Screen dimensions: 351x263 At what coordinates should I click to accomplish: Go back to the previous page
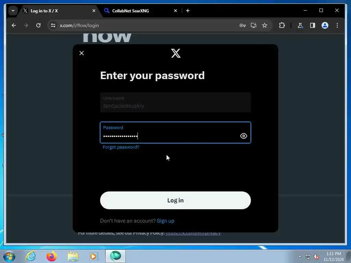coord(14,25)
